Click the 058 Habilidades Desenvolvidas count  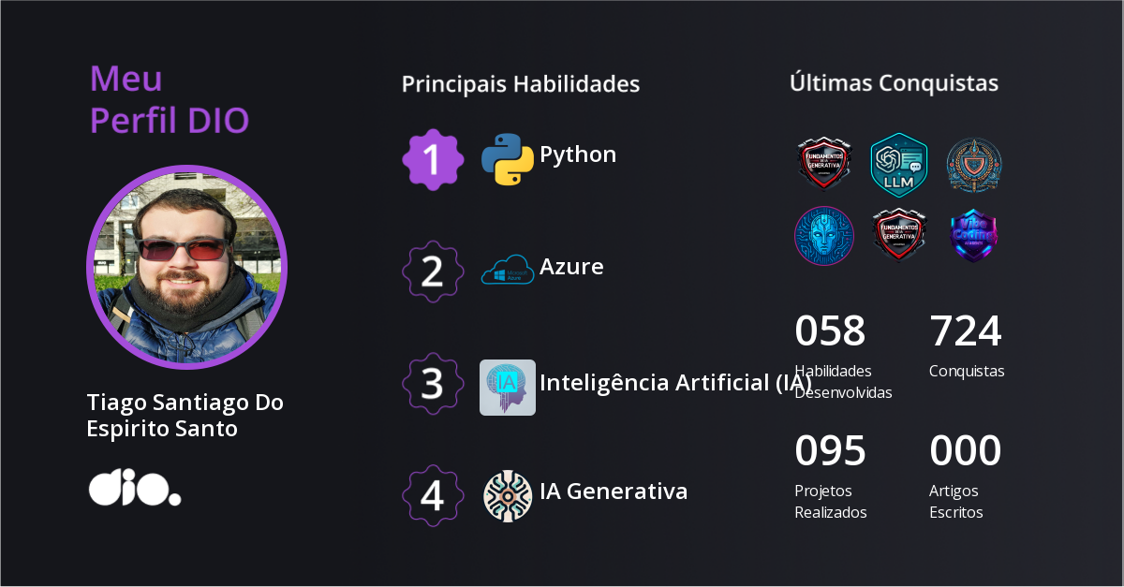pos(830,331)
